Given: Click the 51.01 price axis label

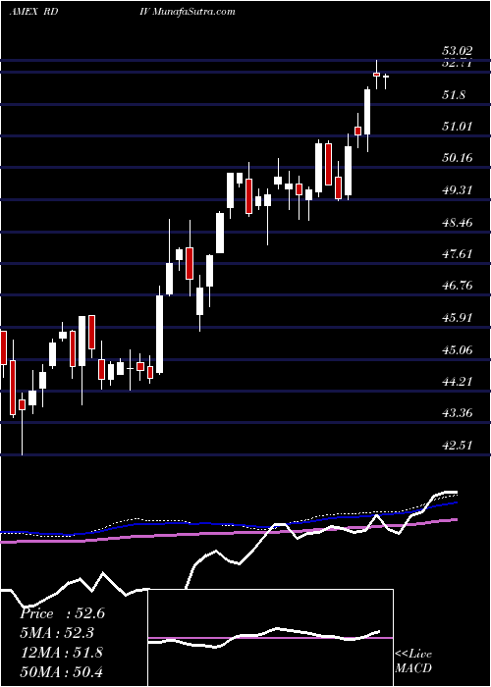Looking at the screenshot, I should pos(460,127).
